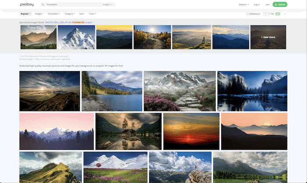Click the Landscapes related images link

point(55,59)
